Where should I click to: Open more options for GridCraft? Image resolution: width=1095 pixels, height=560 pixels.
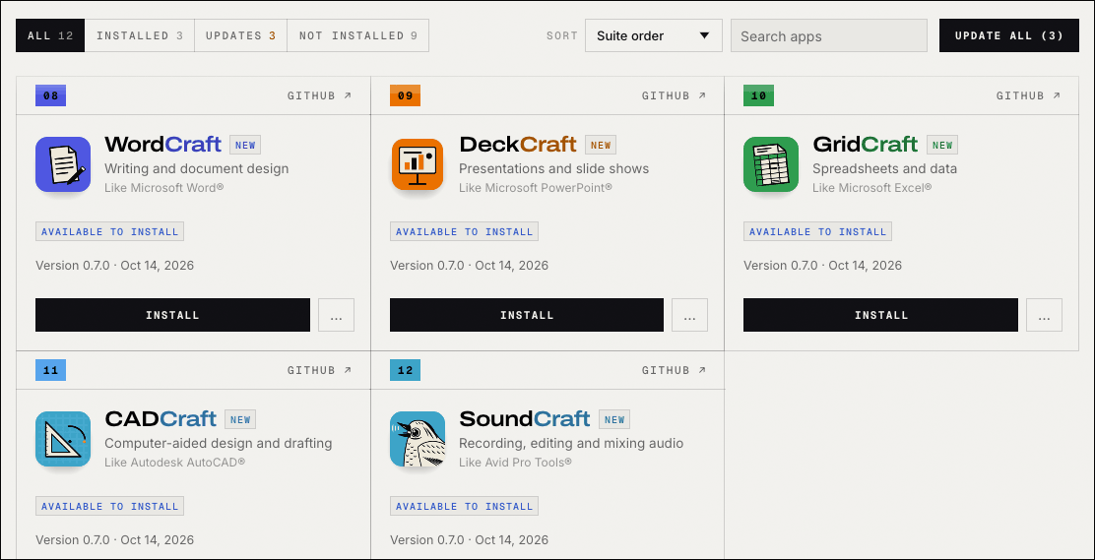(x=1044, y=315)
